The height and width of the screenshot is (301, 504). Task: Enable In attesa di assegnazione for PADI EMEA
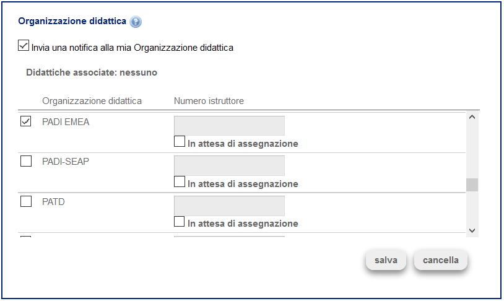click(x=180, y=142)
